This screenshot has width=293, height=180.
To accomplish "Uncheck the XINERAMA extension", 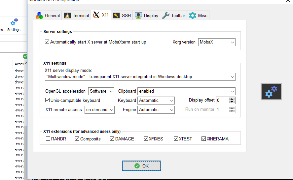I will (x=203, y=138).
